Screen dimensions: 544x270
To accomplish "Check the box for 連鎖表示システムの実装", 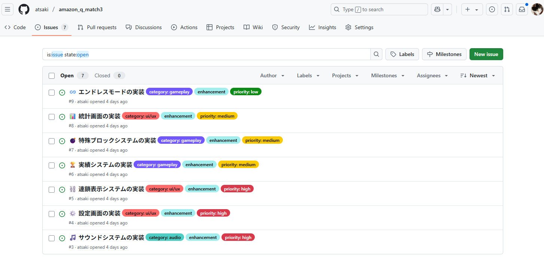I will (x=52, y=189).
